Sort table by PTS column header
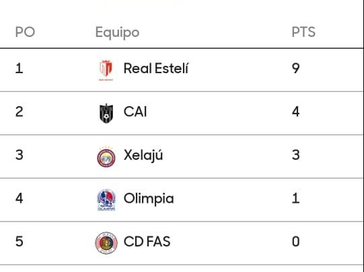The height and width of the screenshot is (272, 364). coord(303,32)
